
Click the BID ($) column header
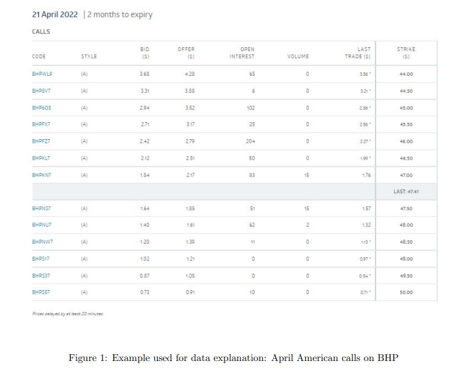tap(145, 53)
